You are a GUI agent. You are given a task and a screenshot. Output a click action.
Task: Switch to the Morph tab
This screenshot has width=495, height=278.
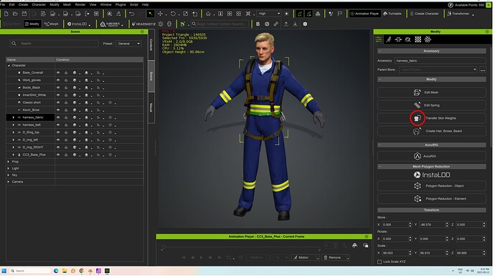51,24
